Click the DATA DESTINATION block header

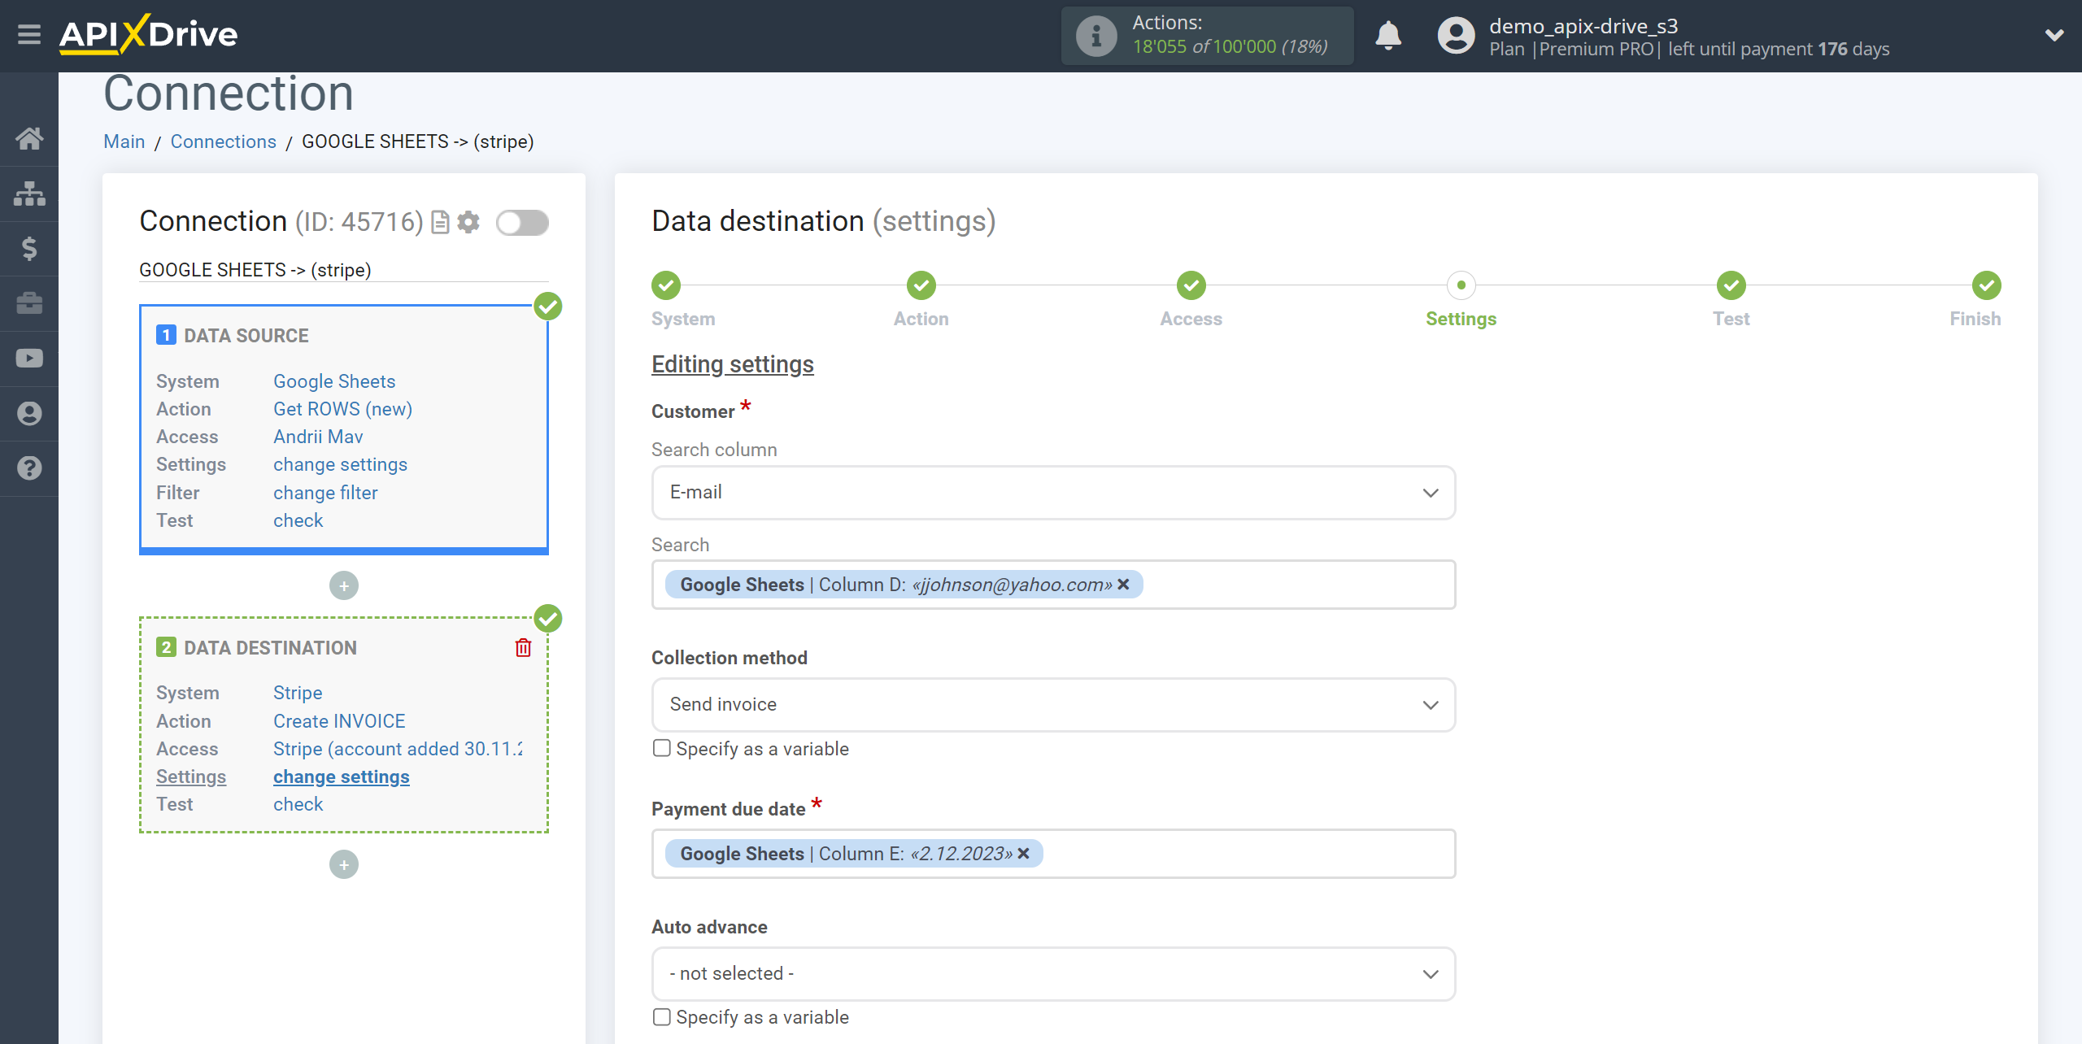pyautogui.click(x=270, y=648)
